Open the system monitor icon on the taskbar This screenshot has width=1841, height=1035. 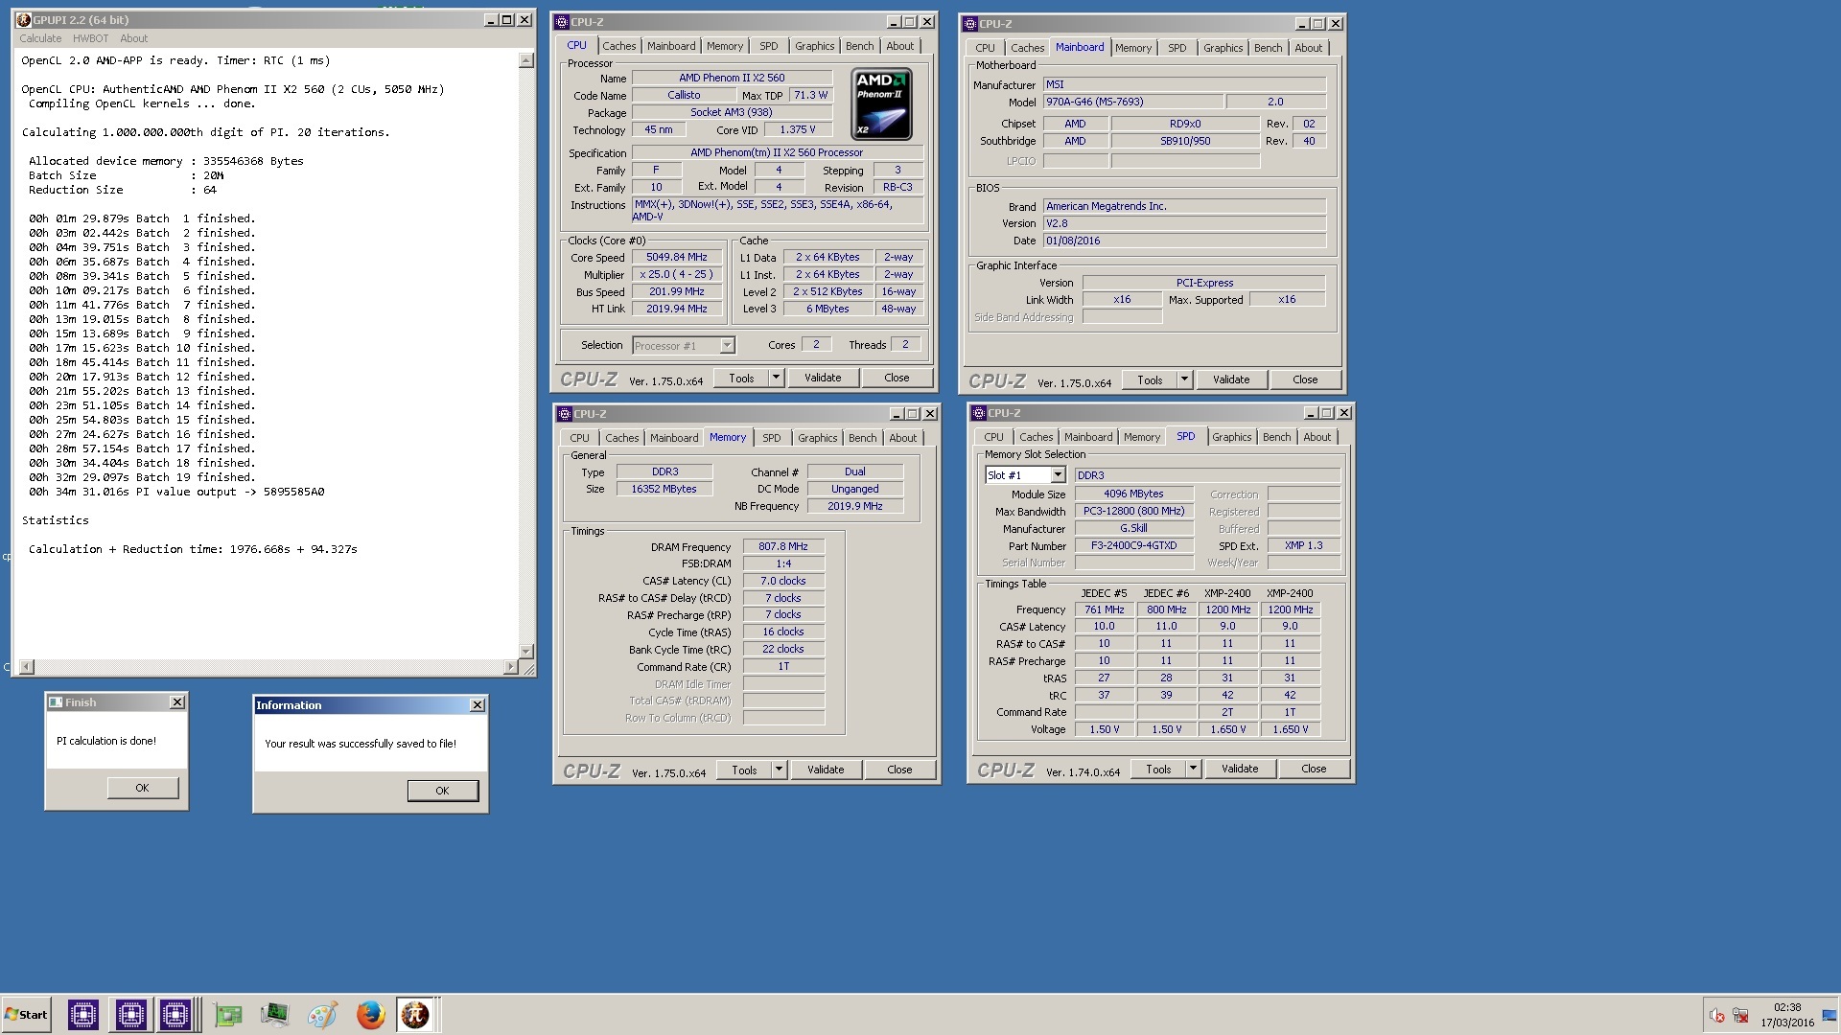coord(274,1015)
